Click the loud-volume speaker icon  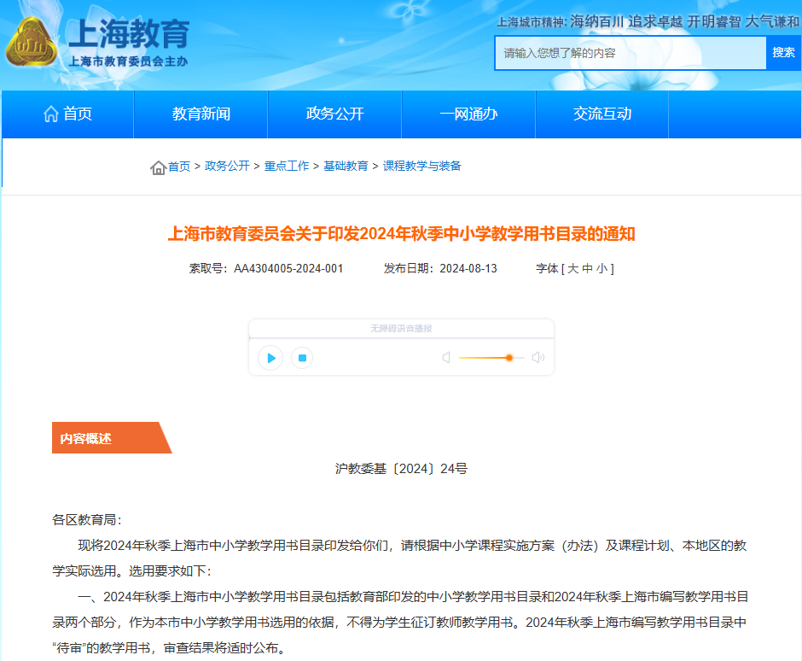[538, 357]
